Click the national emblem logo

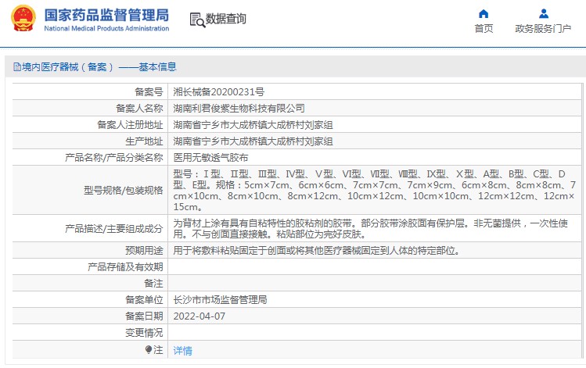(x=23, y=19)
